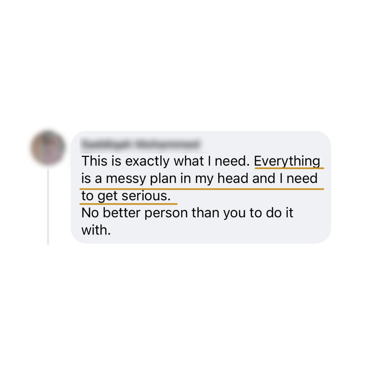366x366 pixels.
Task: Click the word "Everything" in the comment
Action: pyautogui.click(x=287, y=161)
